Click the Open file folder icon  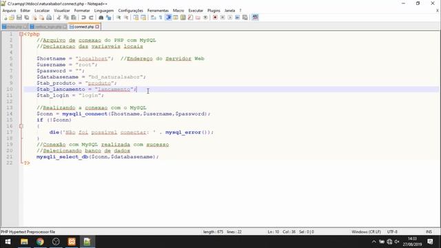[12, 17]
